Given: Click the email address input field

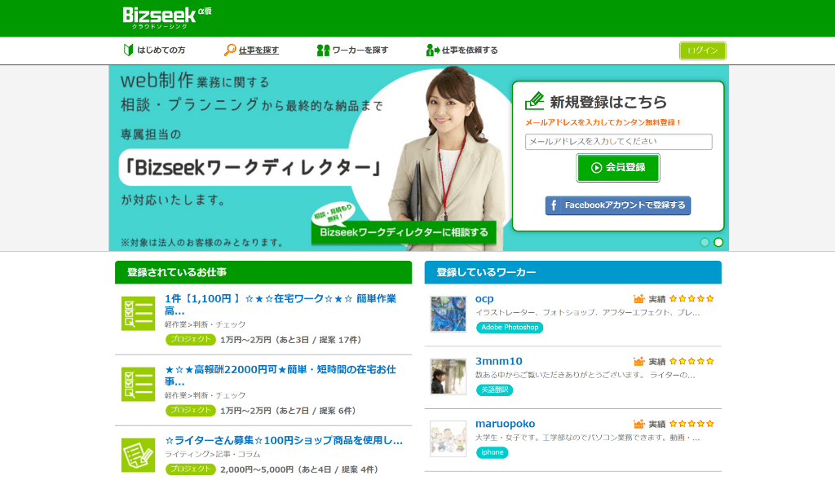Looking at the screenshot, I should pos(618,142).
